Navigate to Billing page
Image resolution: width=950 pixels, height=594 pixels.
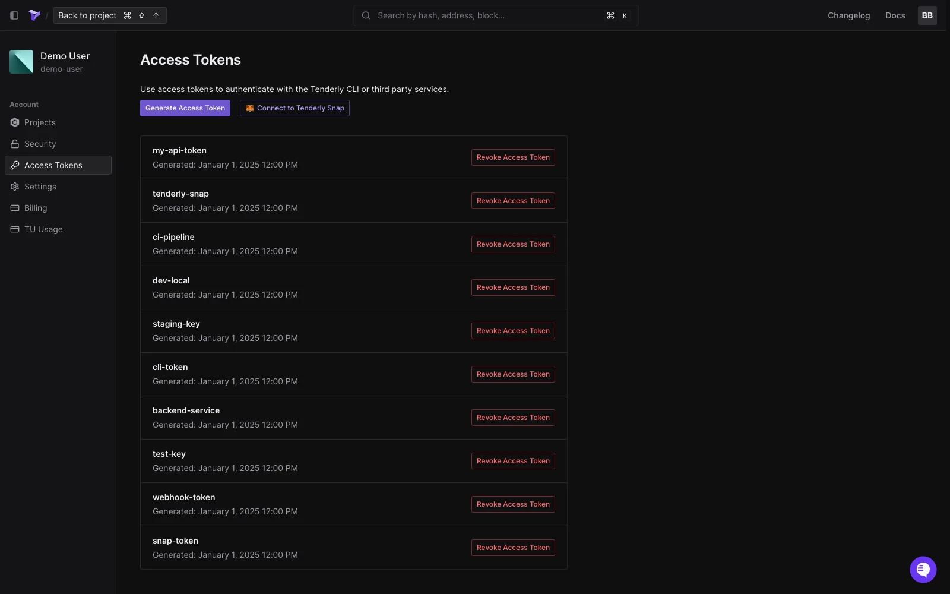point(58,208)
